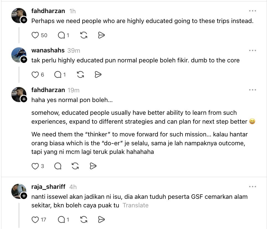The height and width of the screenshot is (229, 267).
Task: Follow fahdharzan via plus badge on 1h comment
Action: (24, 20)
